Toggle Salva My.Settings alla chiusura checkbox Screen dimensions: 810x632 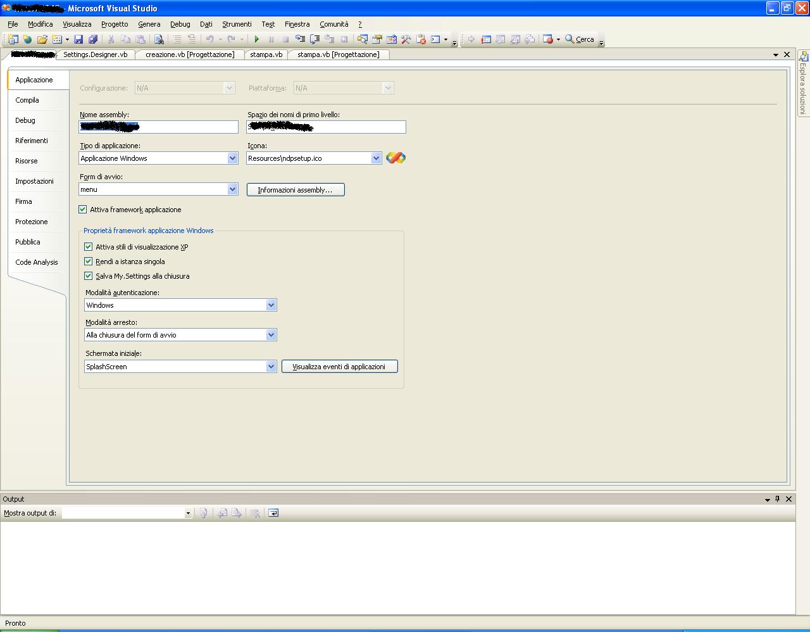89,276
